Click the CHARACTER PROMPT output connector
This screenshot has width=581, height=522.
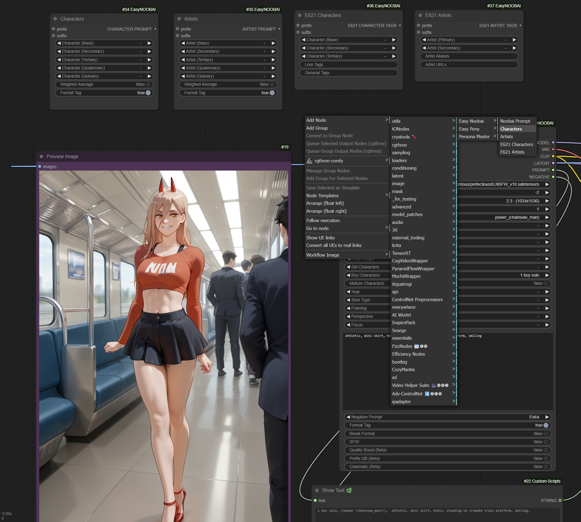click(x=155, y=29)
